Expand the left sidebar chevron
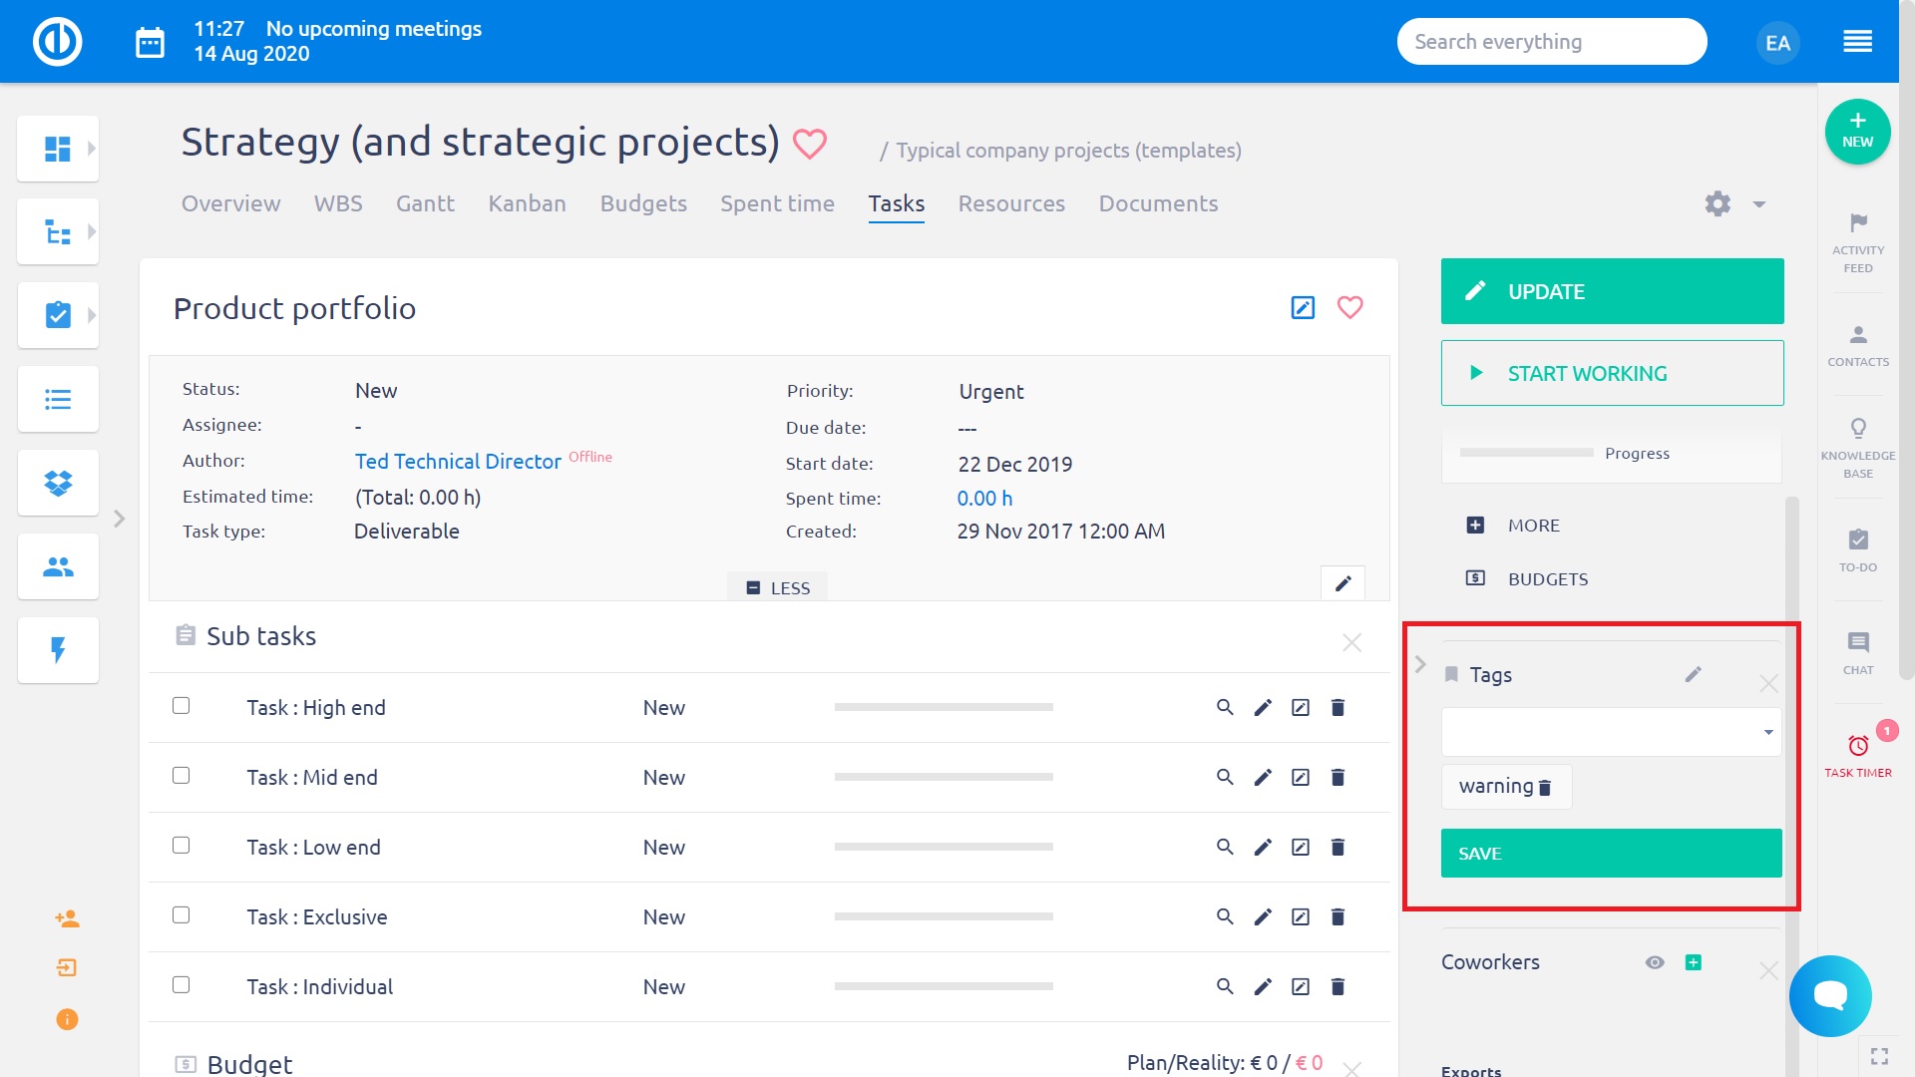This screenshot has height=1077, width=1915. coord(120,519)
